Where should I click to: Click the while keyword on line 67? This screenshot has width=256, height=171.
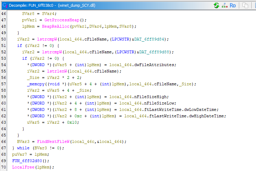click(x=23, y=148)
